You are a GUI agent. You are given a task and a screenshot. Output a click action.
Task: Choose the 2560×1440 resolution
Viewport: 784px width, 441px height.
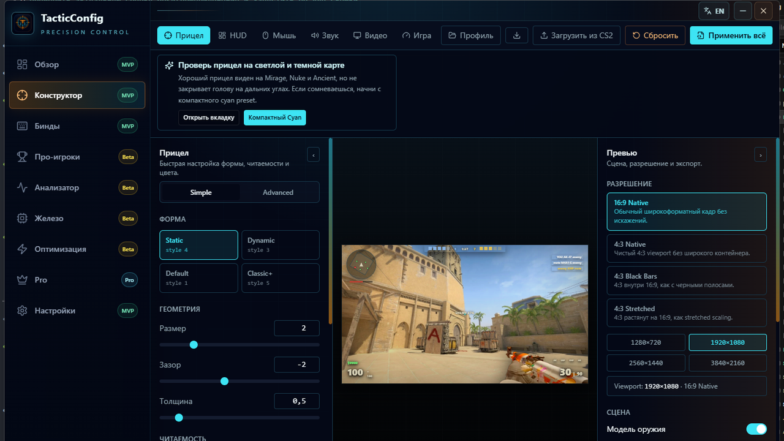pos(646,363)
